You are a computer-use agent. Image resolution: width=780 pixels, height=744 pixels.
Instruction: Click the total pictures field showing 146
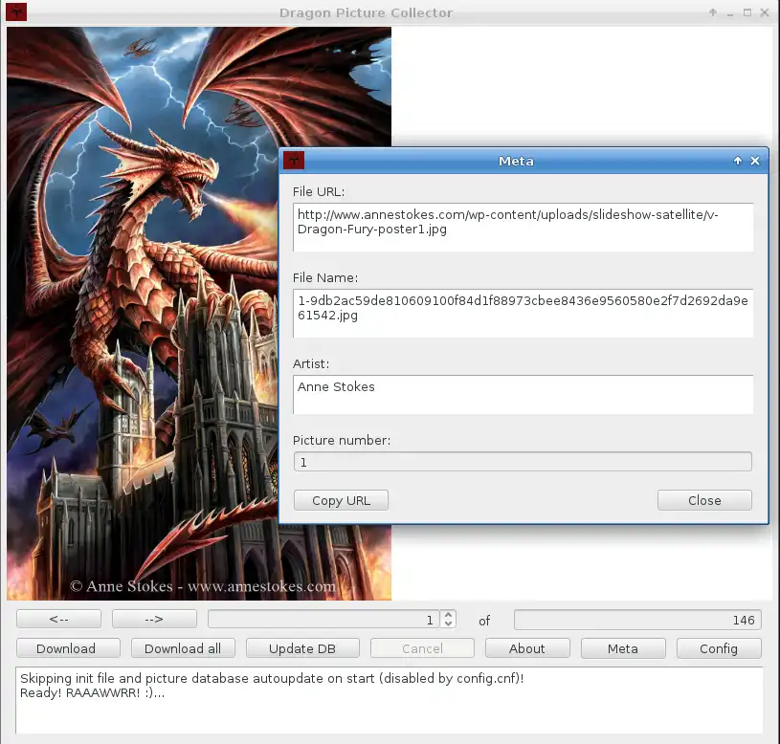point(637,620)
